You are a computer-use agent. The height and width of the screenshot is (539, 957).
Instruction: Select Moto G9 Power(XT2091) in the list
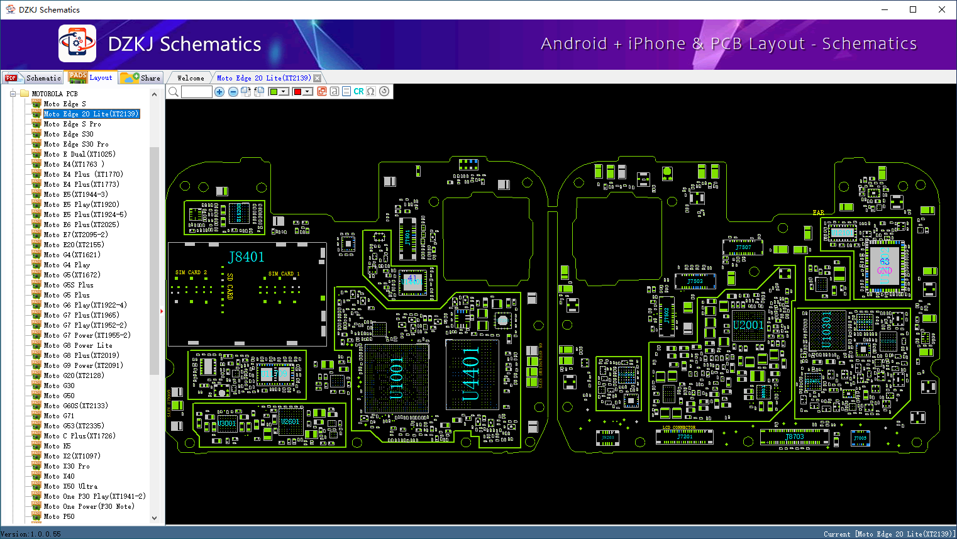tap(83, 365)
